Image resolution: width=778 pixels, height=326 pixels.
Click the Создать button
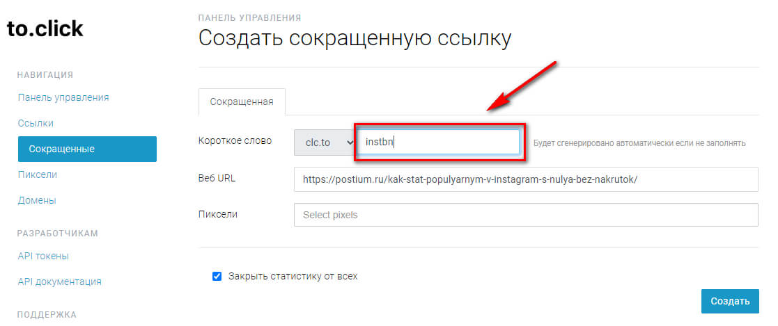click(730, 301)
